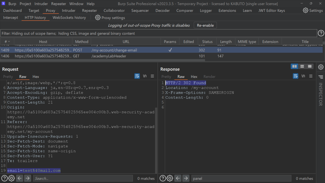
Task: Switch to the Sequencer tab
Action: 140,11
